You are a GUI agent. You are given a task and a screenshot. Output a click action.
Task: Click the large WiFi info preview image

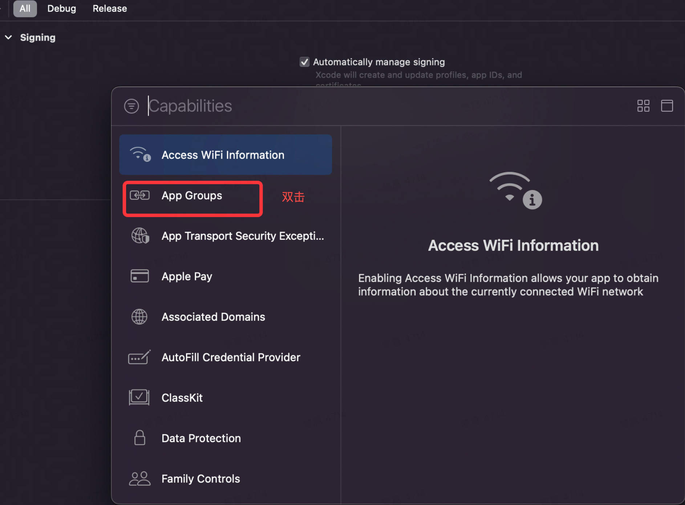coord(515,190)
